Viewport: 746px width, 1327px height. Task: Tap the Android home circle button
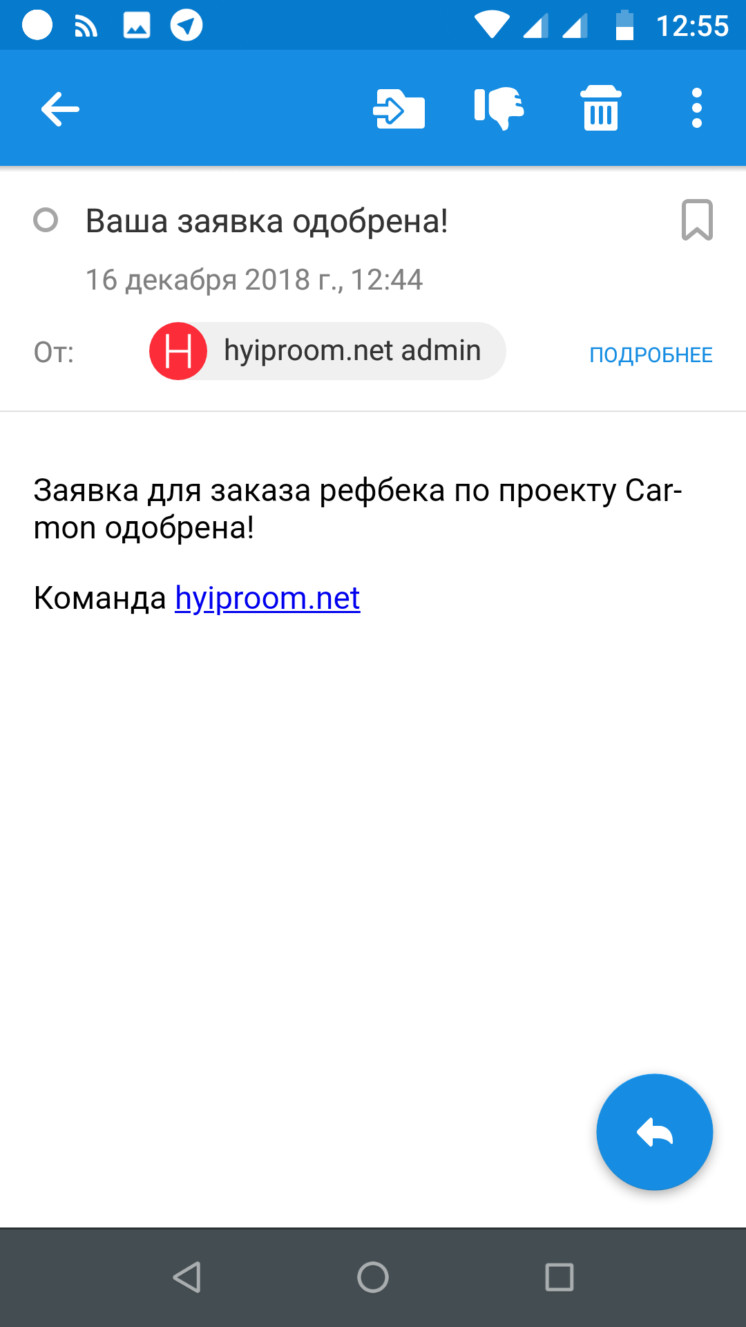373,1277
